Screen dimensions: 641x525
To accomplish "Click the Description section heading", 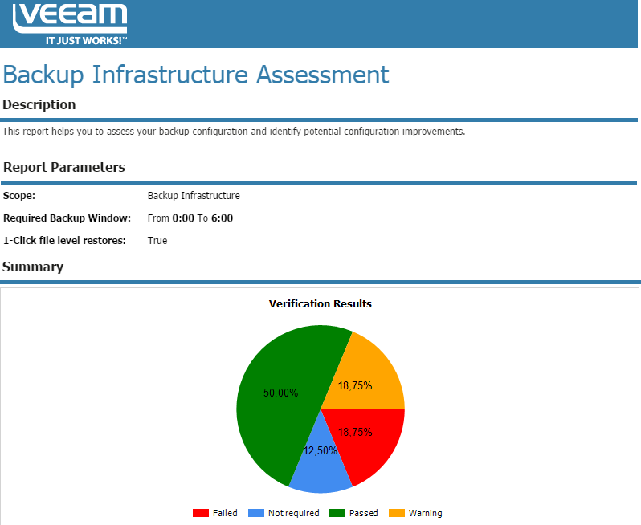I will pyautogui.click(x=39, y=104).
